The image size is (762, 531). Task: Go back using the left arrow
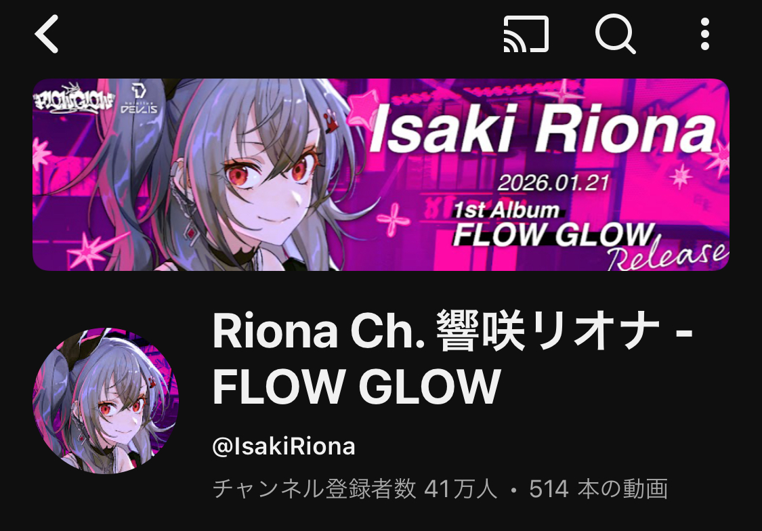pyautogui.click(x=47, y=34)
